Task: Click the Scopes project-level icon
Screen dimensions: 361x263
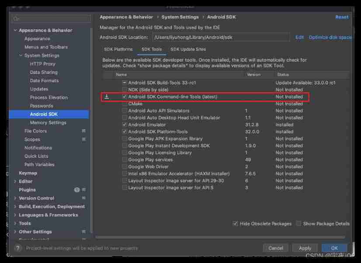Action: [x=84, y=139]
